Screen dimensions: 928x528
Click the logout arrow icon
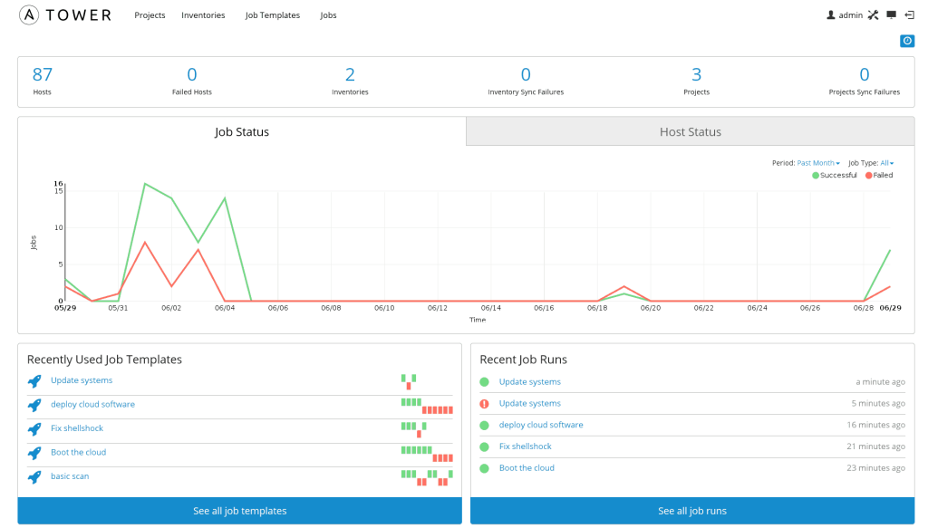pos(909,15)
